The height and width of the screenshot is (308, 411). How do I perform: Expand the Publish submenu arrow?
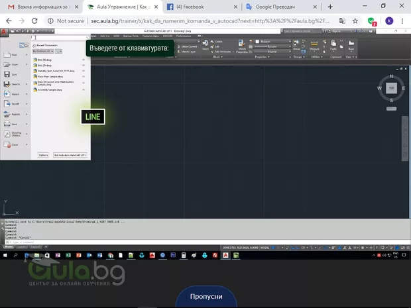click(27, 114)
